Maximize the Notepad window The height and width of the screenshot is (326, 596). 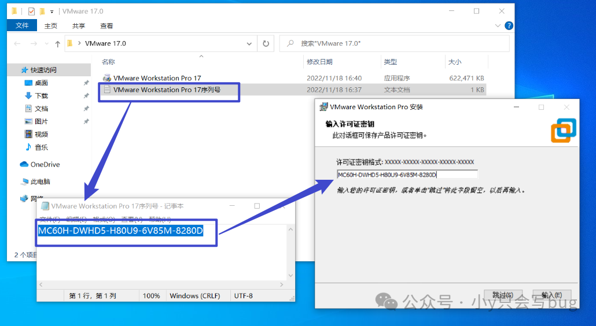click(257, 206)
